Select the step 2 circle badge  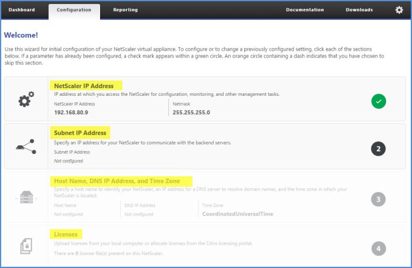378,149
